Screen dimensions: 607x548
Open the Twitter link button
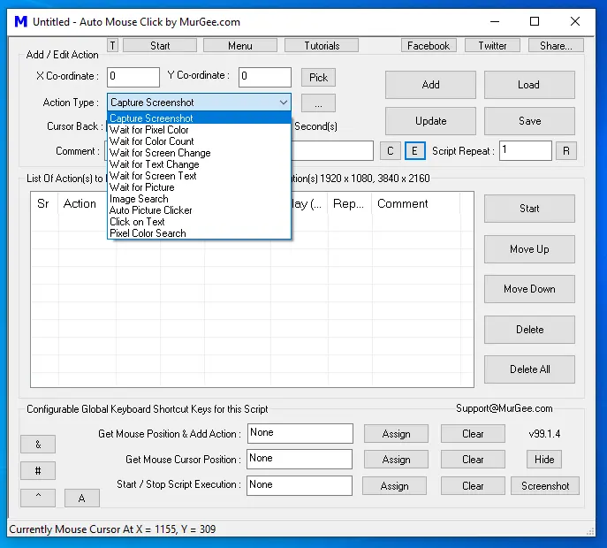coord(492,46)
